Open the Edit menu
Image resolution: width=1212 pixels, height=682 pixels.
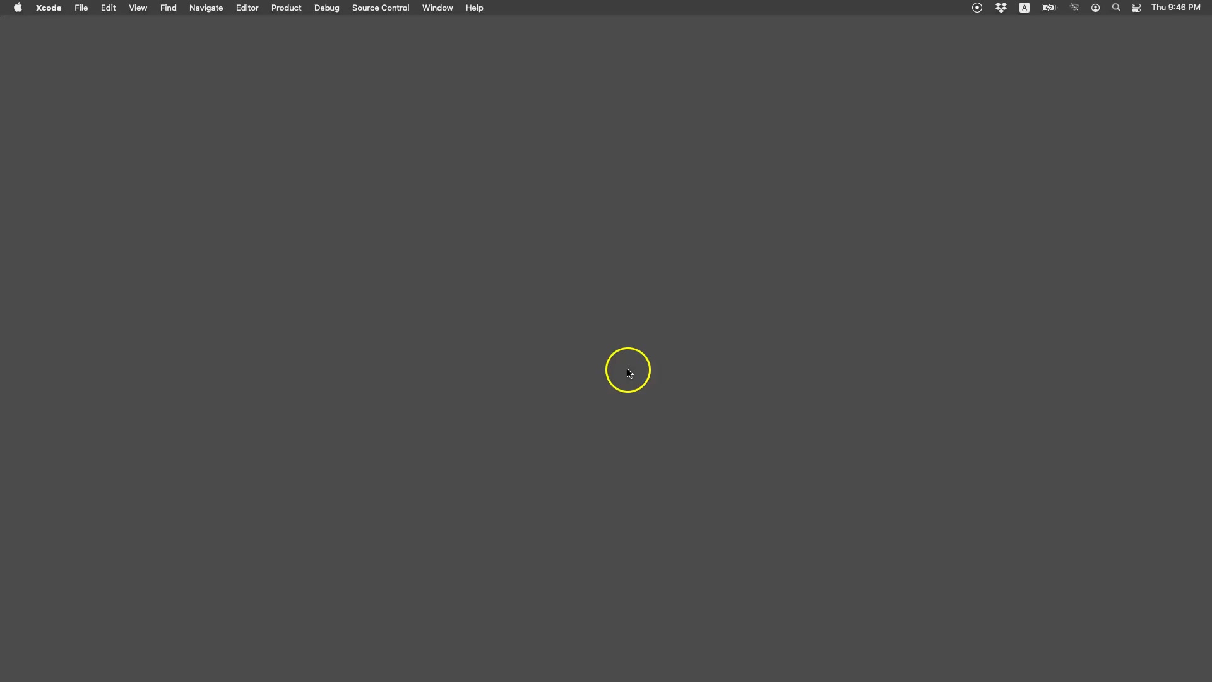coord(108,8)
